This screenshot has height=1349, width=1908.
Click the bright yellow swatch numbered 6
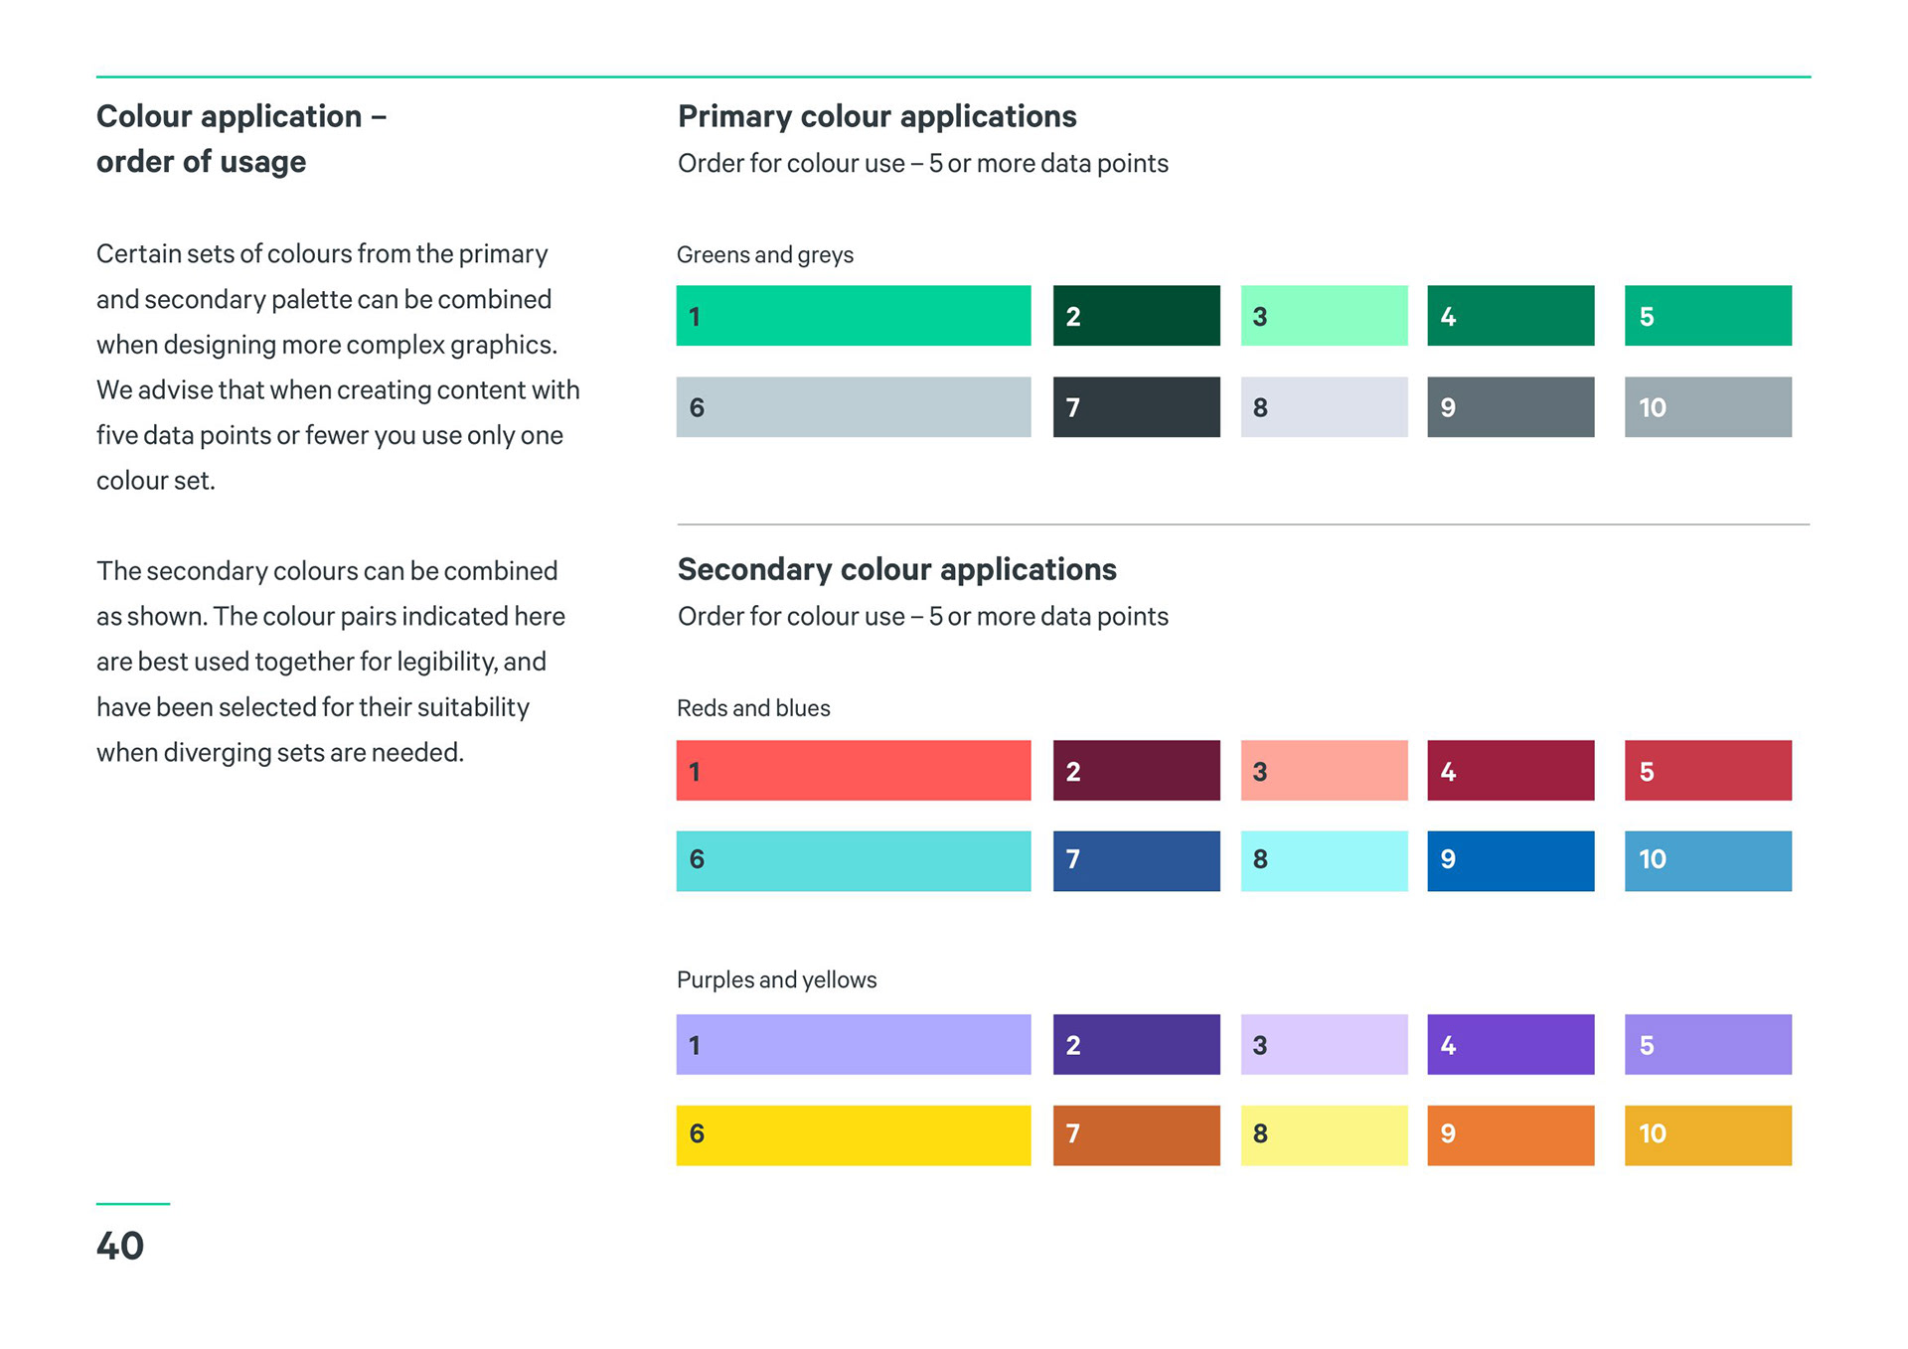[x=853, y=1134]
